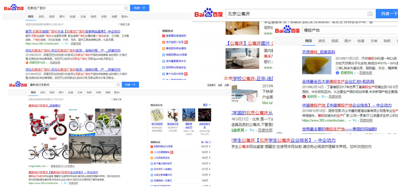Click refresh icon next to 换一换
Viewport: 398px width, 188px height.
210,142
